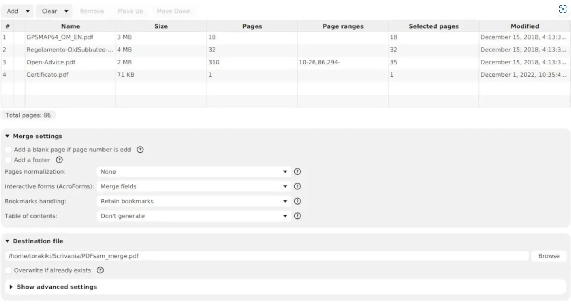Click the help icon beside 'Add a blank page if page number is odd'
Viewport: 571px width, 304px height.
pyautogui.click(x=140, y=150)
